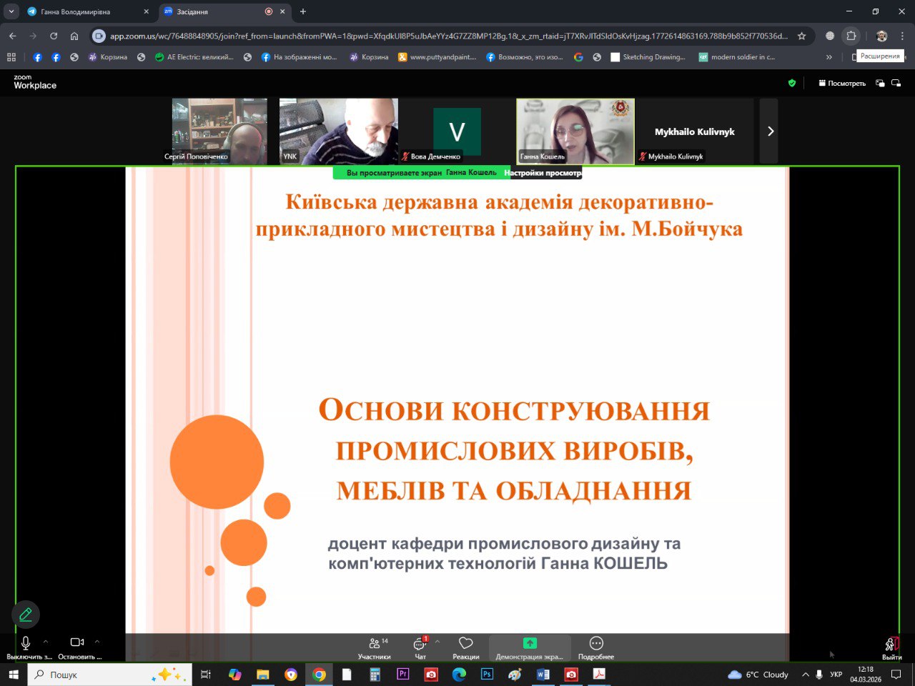Show next participants with right arrow

[x=769, y=131]
